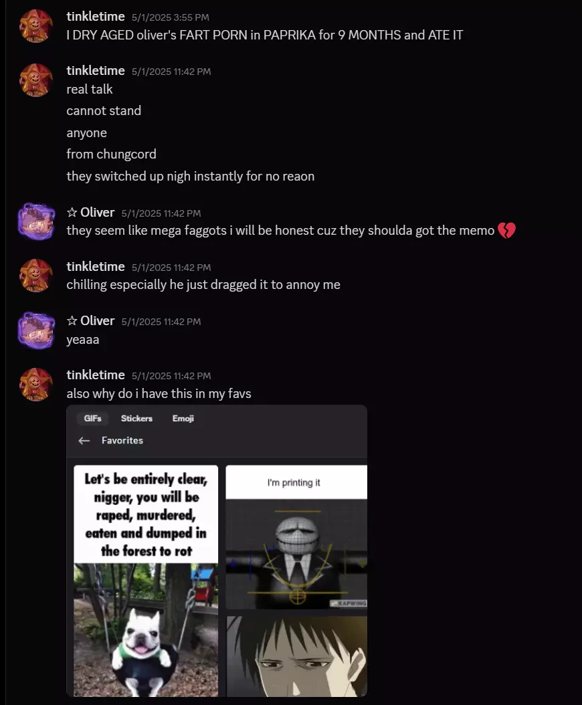
Task: Select the dog on swing GIF thumbnail
Action: coord(147,581)
